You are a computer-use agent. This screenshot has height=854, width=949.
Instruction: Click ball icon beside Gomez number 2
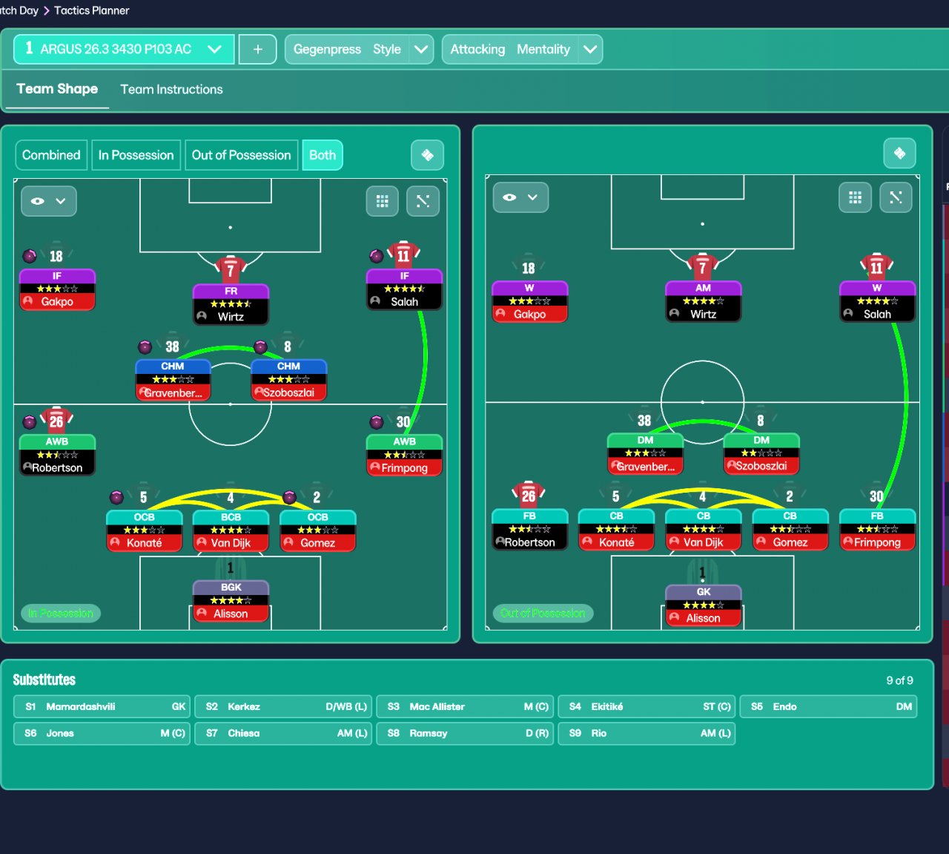pyautogui.click(x=290, y=497)
